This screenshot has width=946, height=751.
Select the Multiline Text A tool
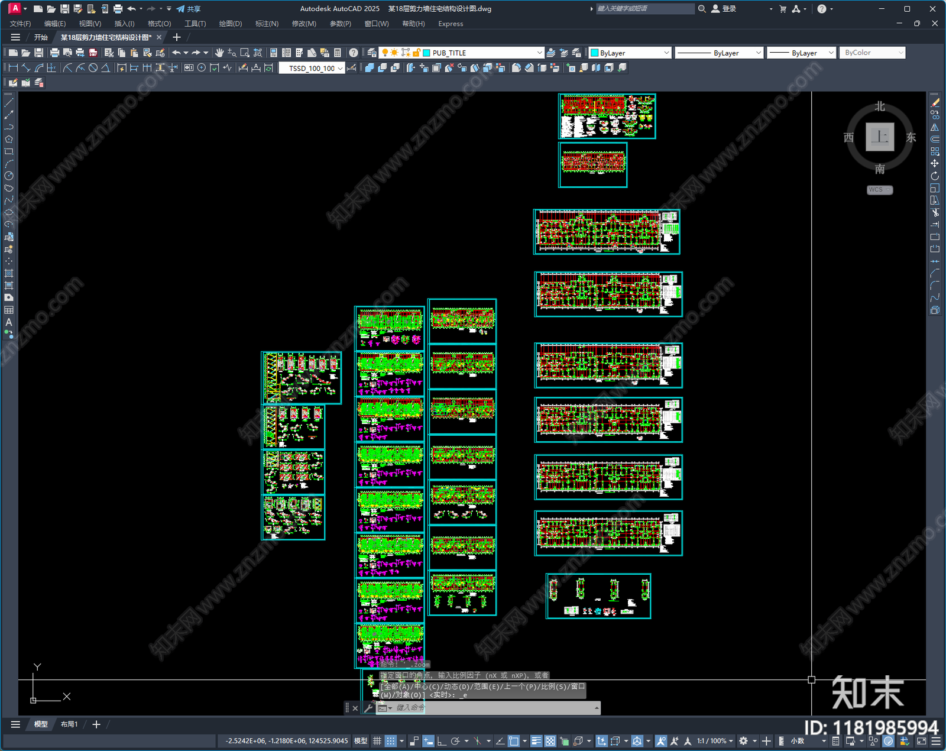[9, 322]
